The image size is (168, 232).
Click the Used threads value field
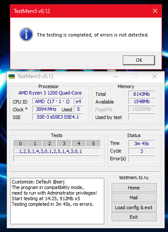(78, 109)
